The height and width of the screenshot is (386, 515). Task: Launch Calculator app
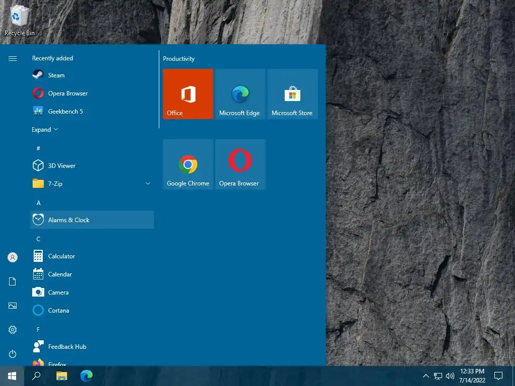click(92, 256)
